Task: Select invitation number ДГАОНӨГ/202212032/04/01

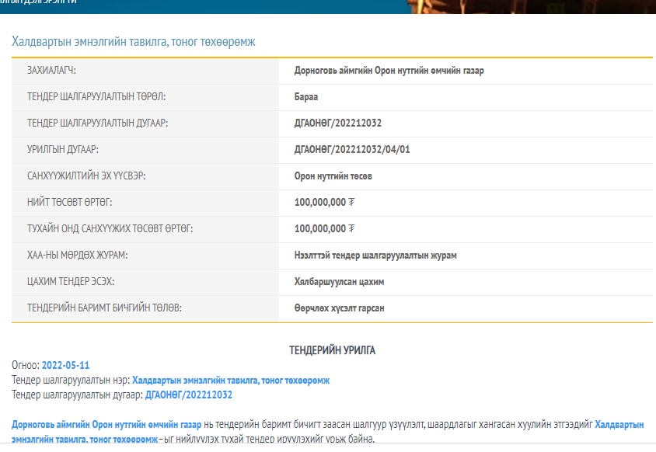Action: pyautogui.click(x=352, y=150)
